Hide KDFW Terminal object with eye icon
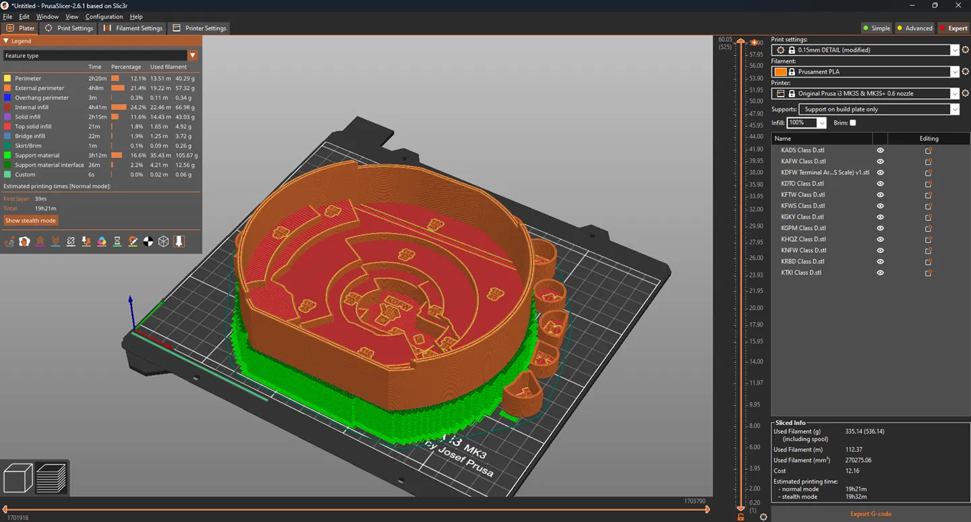Image resolution: width=971 pixels, height=522 pixels. (x=880, y=173)
